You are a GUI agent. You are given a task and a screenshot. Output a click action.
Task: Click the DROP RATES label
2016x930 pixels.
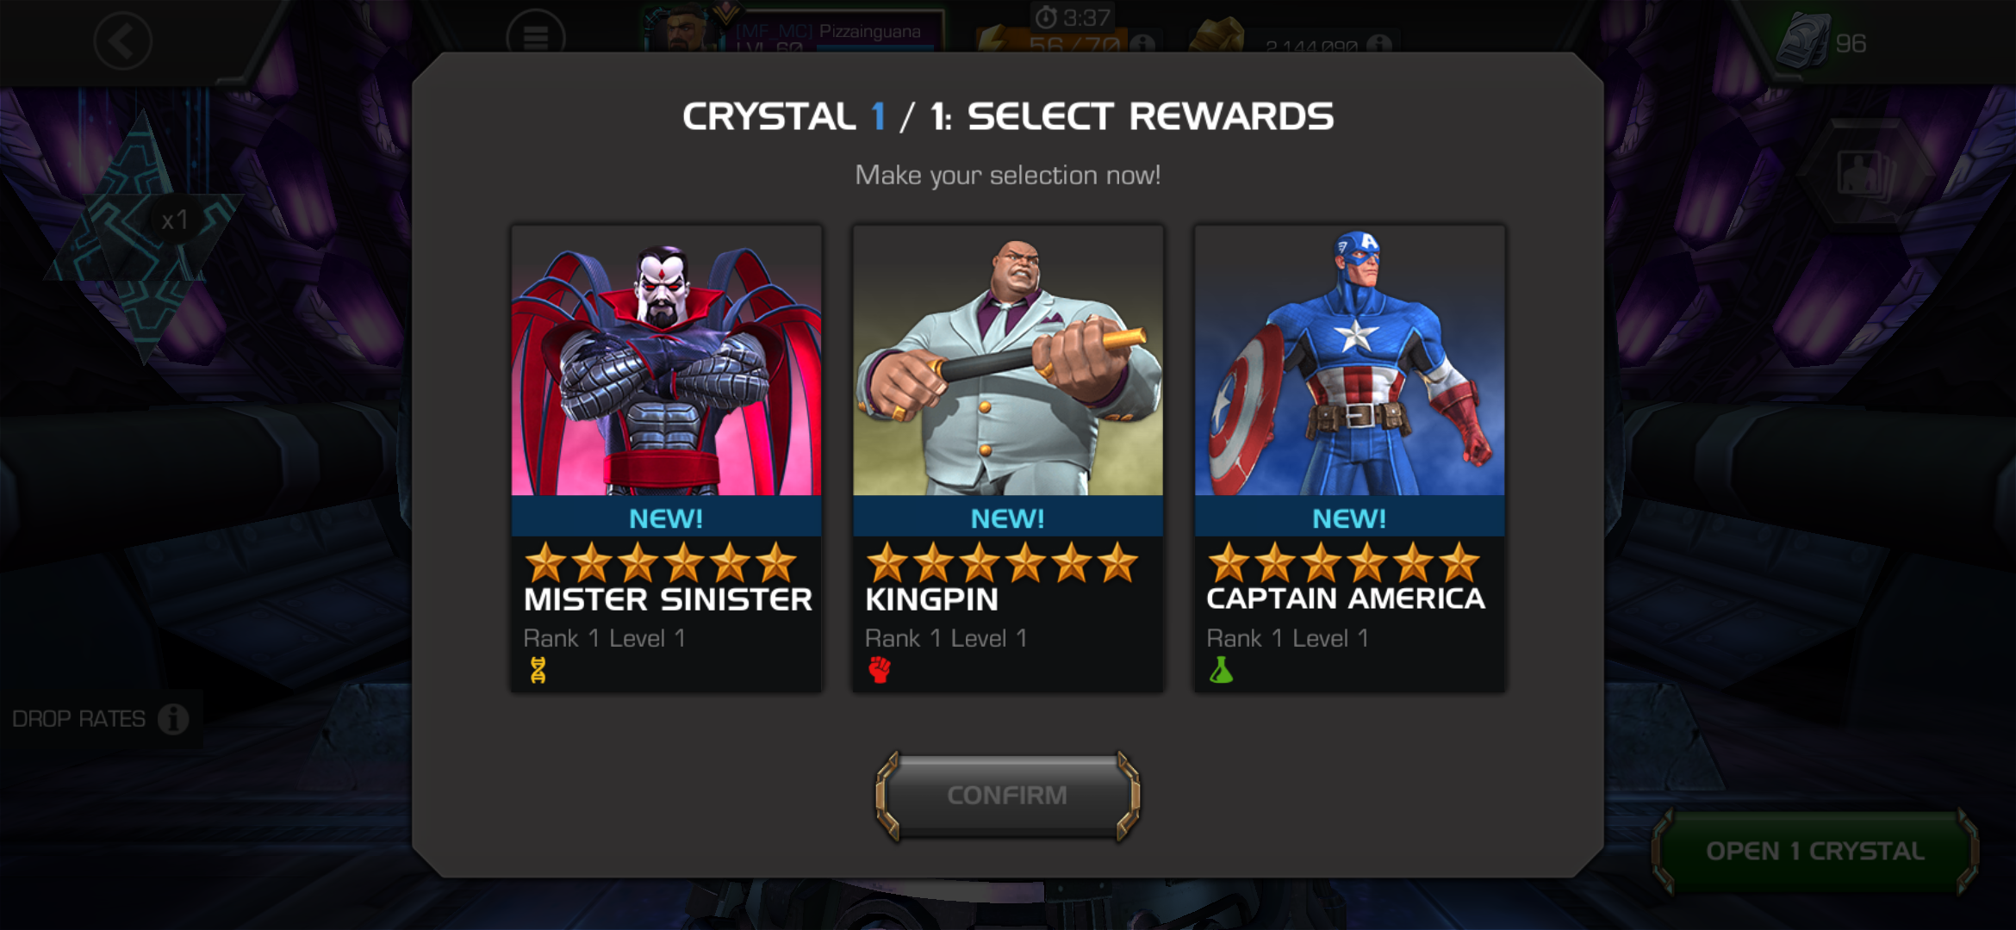point(78,718)
